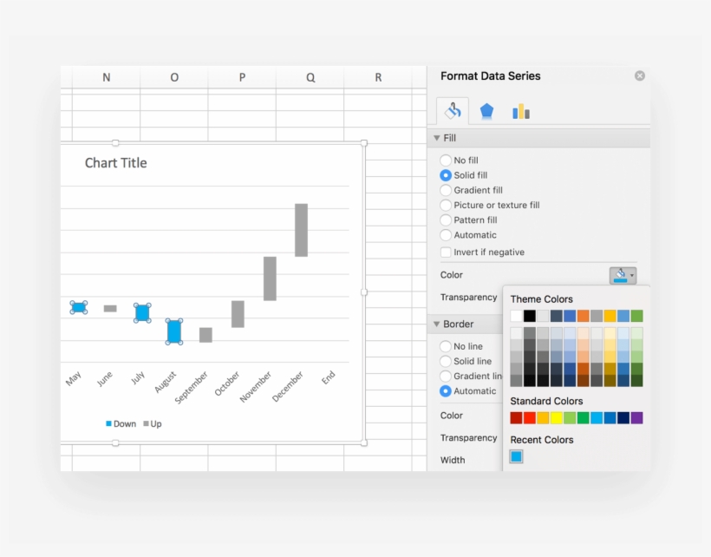The height and width of the screenshot is (557, 711).
Task: Click the End axis label
Action: click(x=329, y=377)
